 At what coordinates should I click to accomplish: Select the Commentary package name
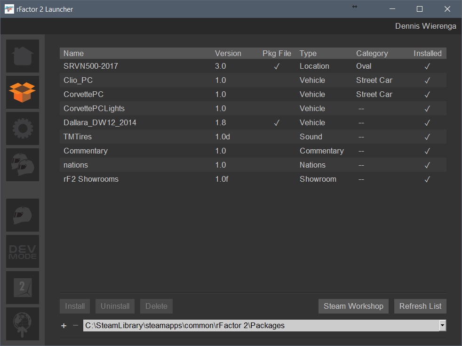pyautogui.click(x=86, y=151)
